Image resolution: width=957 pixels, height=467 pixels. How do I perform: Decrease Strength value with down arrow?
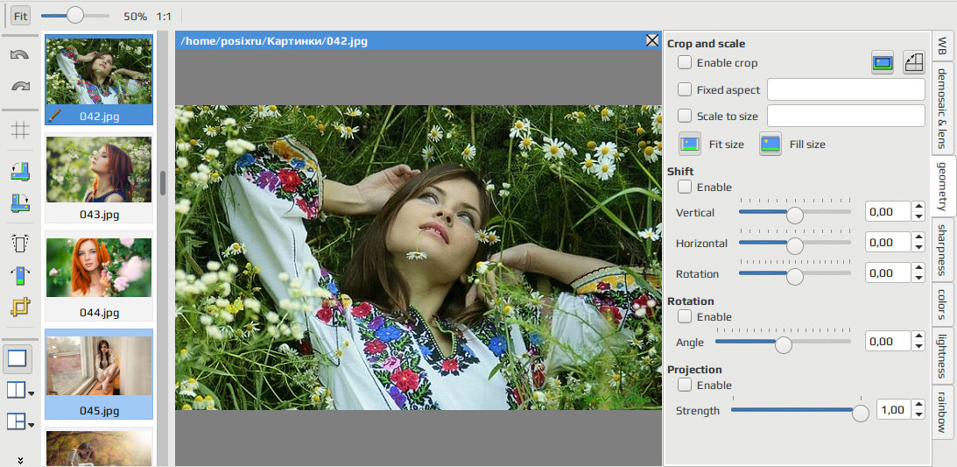(918, 415)
